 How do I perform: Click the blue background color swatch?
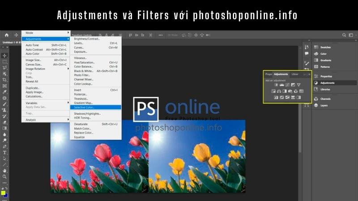pos(6,195)
